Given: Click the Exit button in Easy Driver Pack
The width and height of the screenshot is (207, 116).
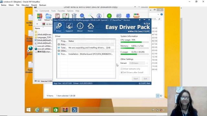Looking at the screenshot, I should click(x=146, y=79).
